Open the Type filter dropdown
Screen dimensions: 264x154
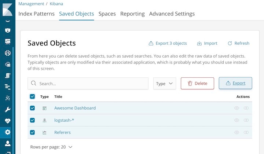click(165, 84)
